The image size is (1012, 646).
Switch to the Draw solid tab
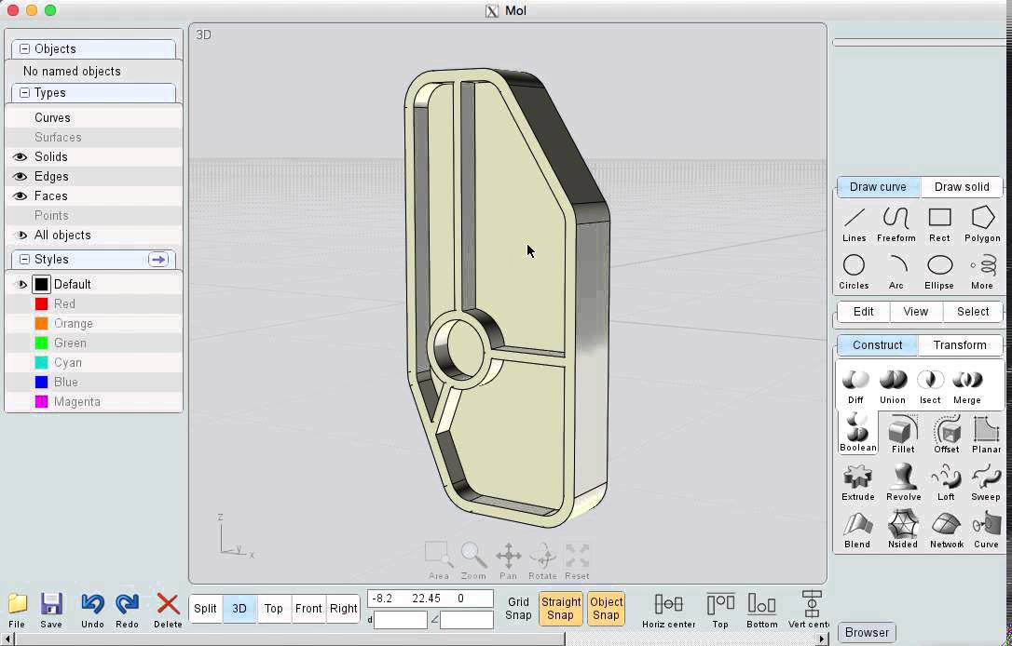pyautogui.click(x=961, y=187)
